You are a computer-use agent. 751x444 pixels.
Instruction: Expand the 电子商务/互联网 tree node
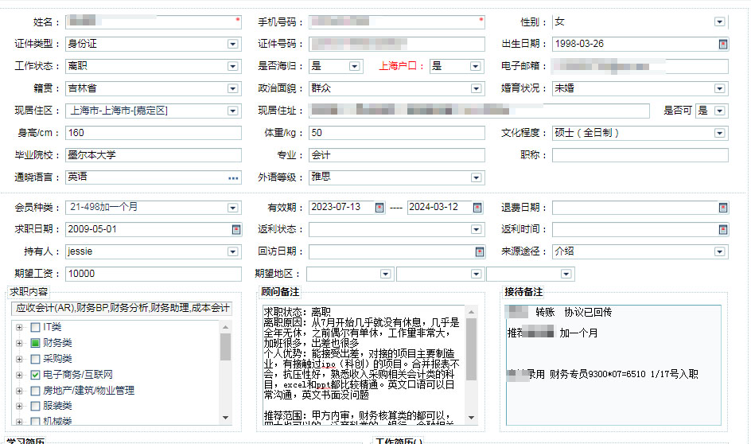coord(19,375)
